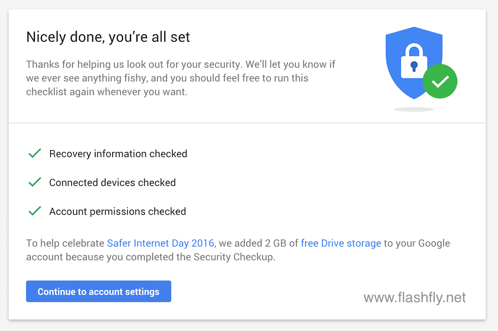Click the Nicely done, you're all set heading

click(x=108, y=37)
